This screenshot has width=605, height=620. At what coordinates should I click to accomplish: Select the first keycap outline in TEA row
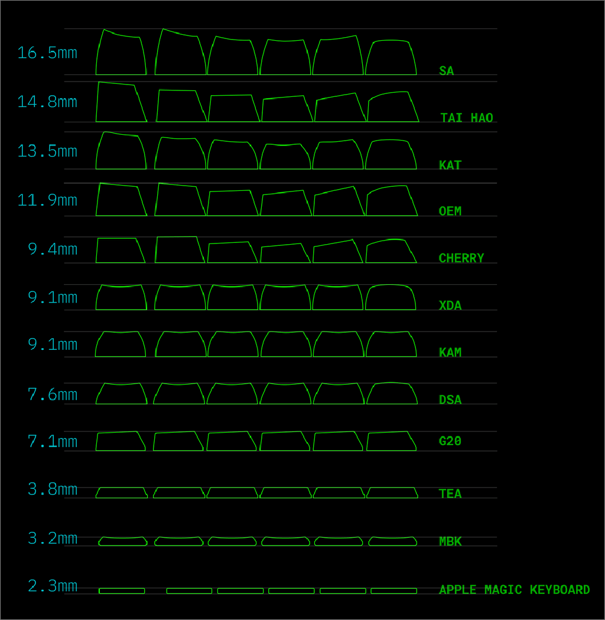click(122, 493)
